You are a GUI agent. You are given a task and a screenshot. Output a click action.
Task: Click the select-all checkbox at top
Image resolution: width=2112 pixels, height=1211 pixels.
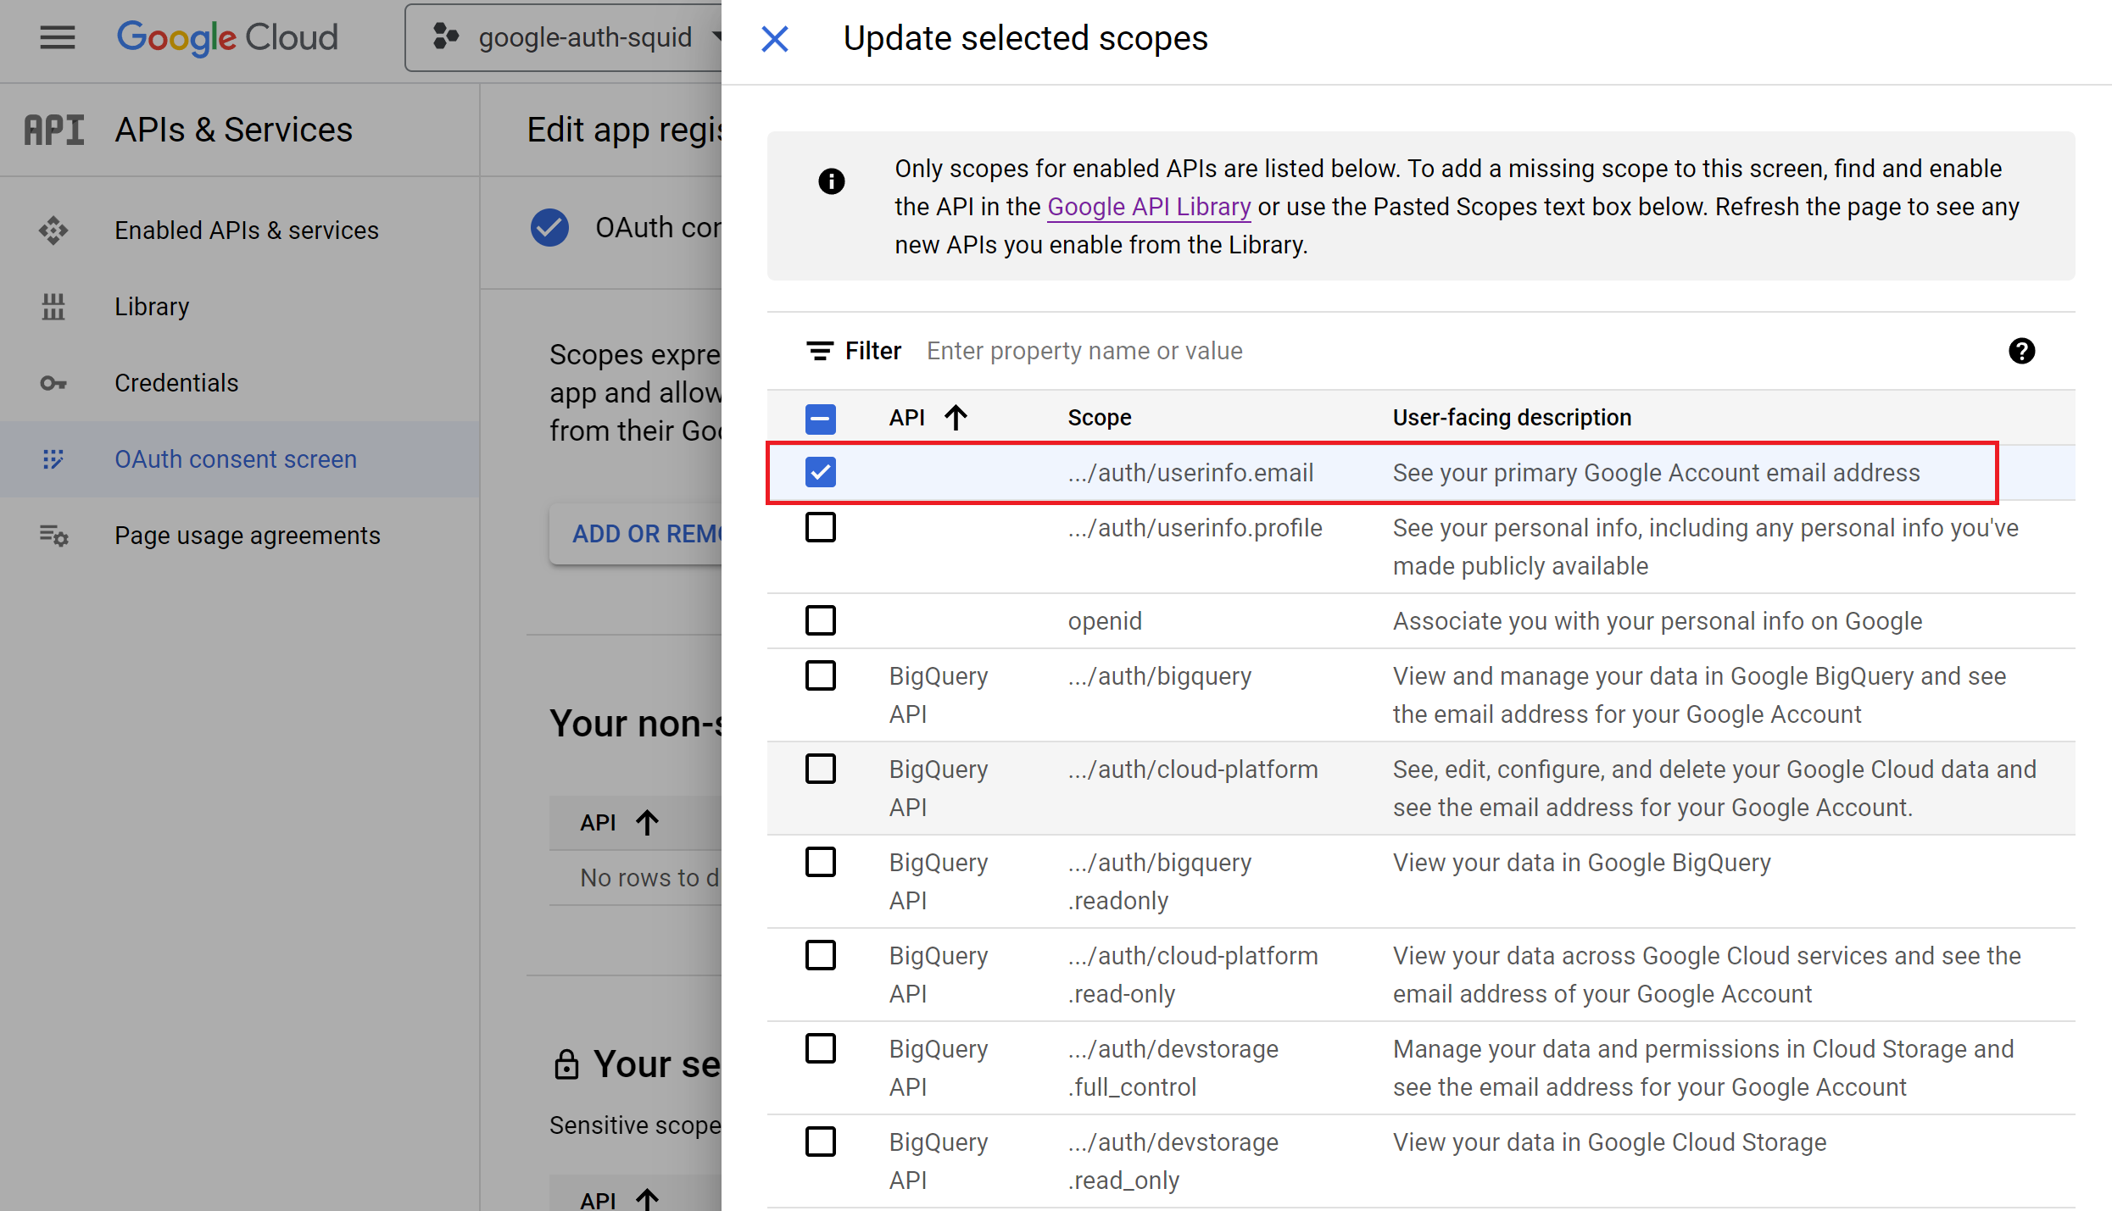click(820, 418)
